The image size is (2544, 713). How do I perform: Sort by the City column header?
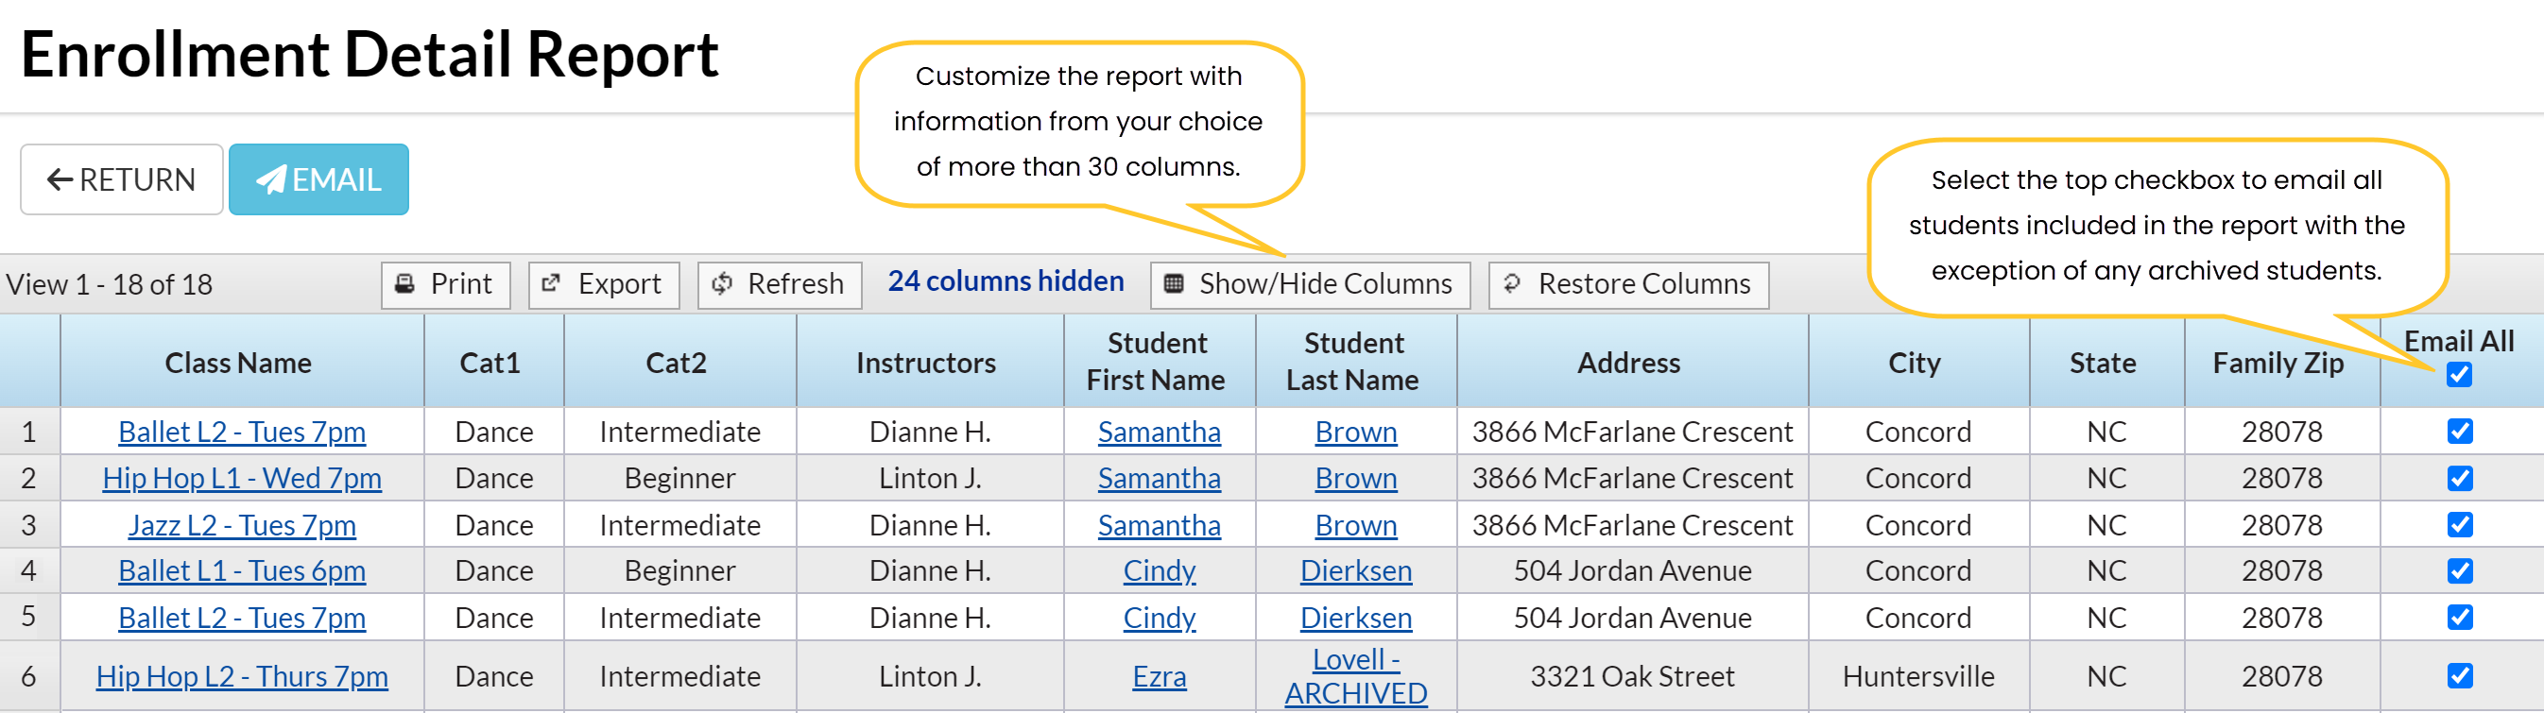click(1914, 363)
